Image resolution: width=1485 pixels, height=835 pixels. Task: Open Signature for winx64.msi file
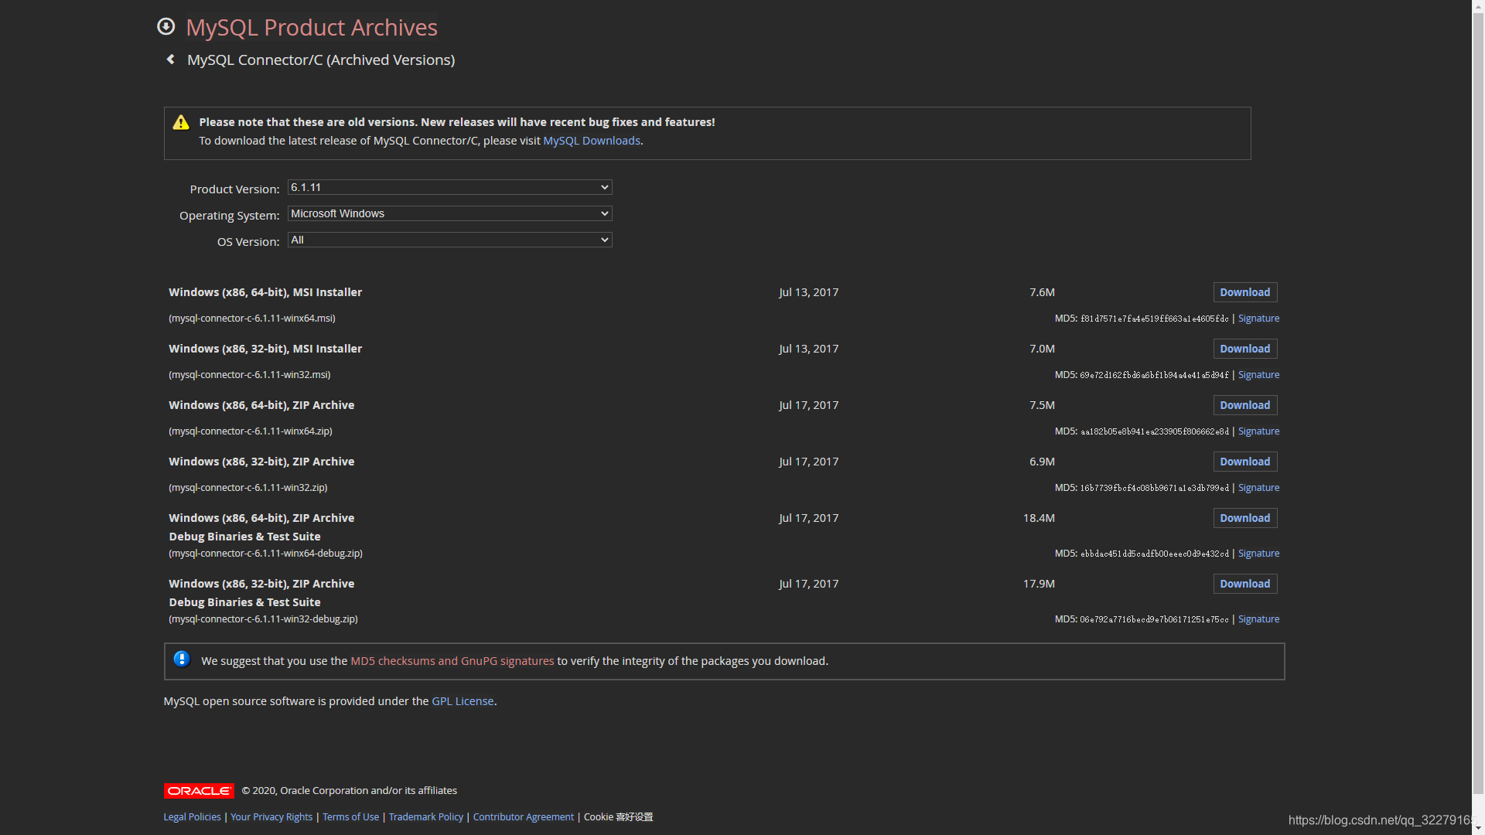[1258, 319]
